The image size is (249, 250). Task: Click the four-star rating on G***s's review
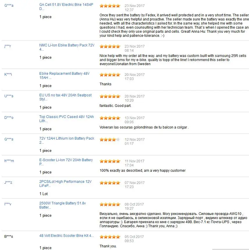coord(110,140)
